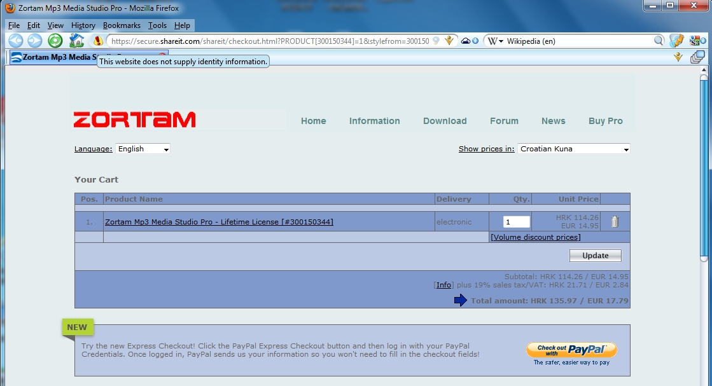Screen dimensions: 712x386
Task: Select the Zortam Mp3 Media Studio tab
Action: (x=88, y=57)
